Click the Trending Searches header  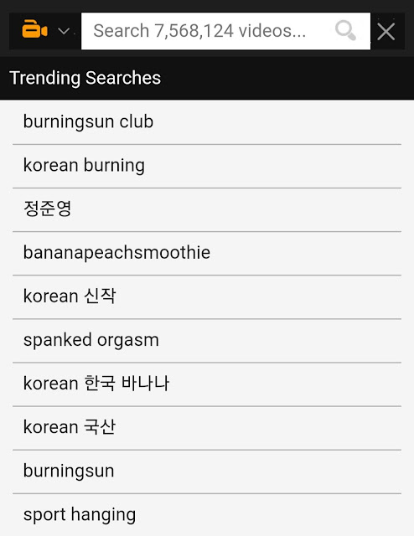point(85,78)
